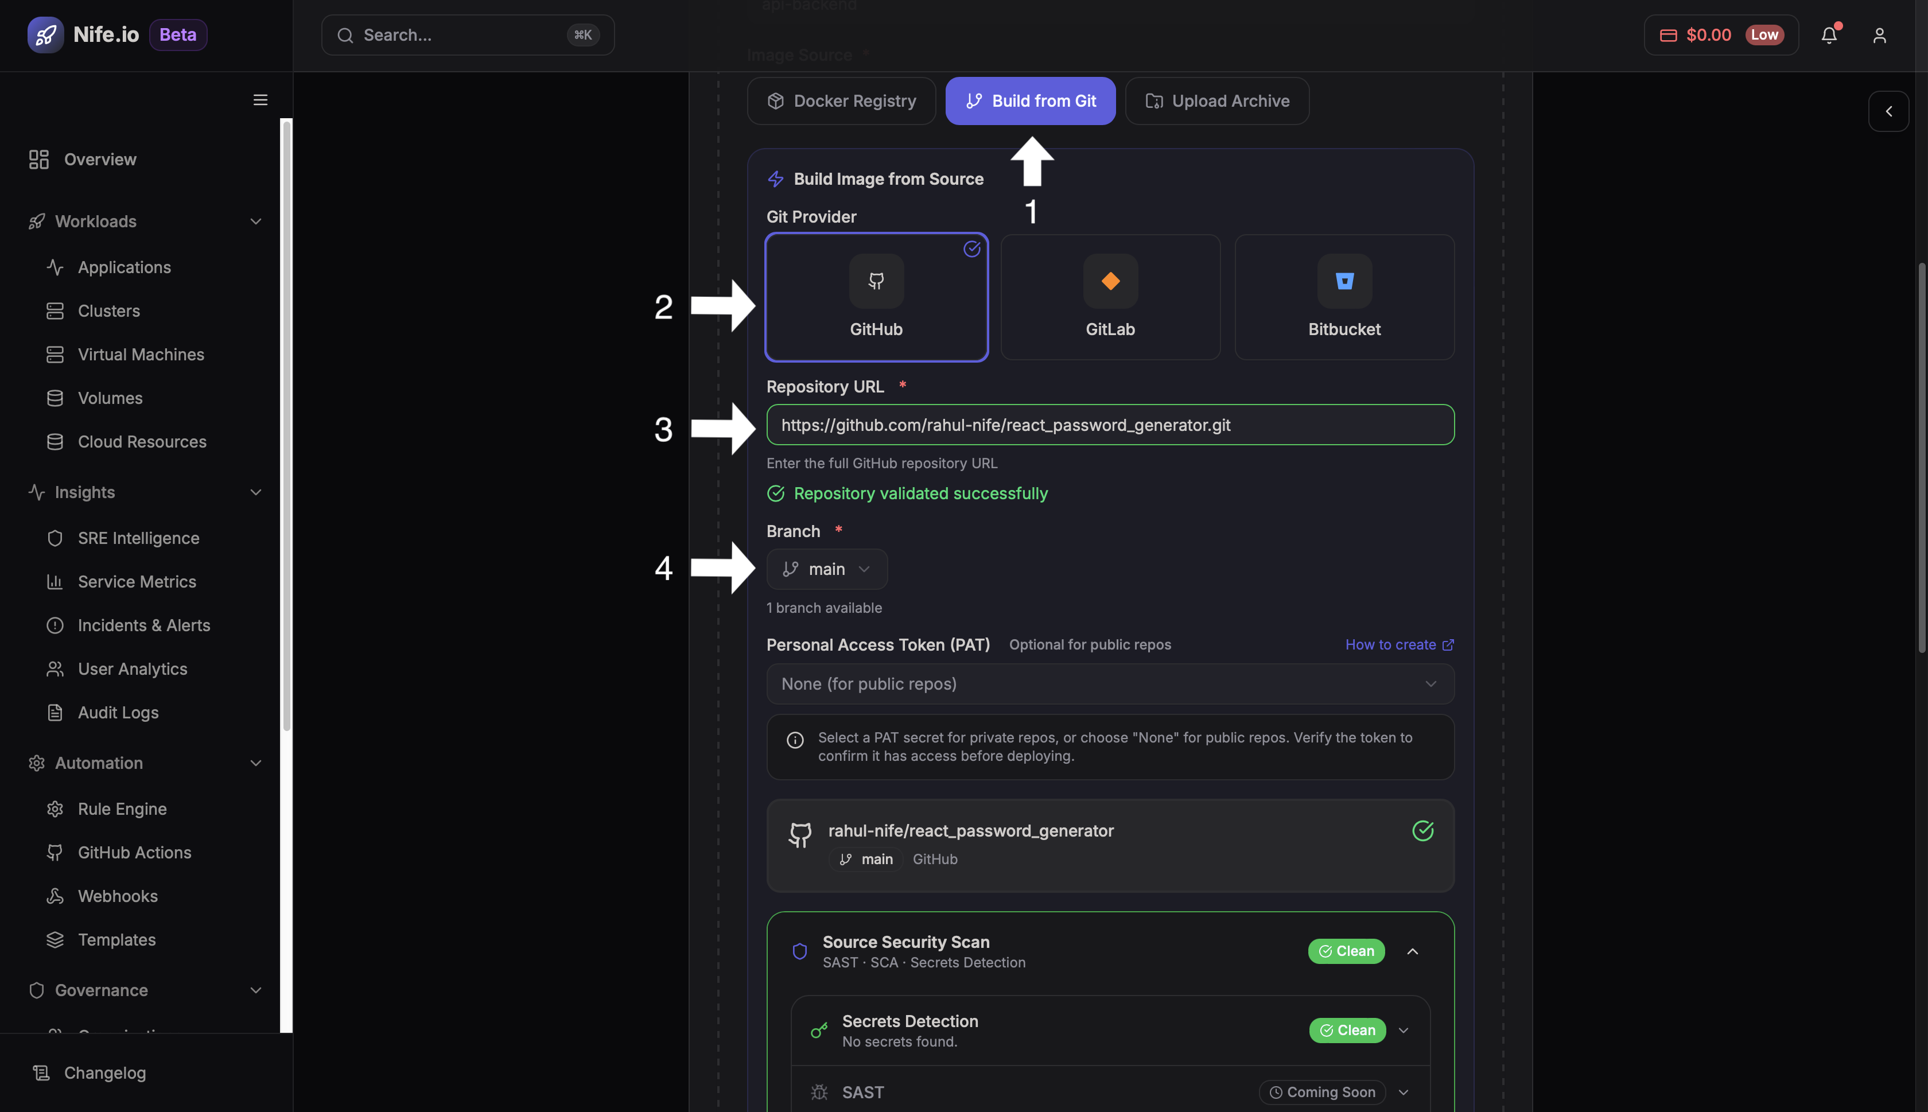Image resolution: width=1928 pixels, height=1112 pixels.
Task: Select GitLab as the Git provider
Action: click(x=1109, y=298)
